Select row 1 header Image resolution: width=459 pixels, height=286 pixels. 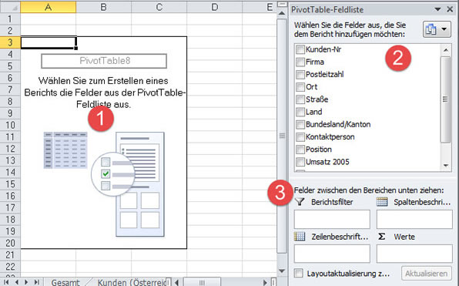[x=10, y=19]
